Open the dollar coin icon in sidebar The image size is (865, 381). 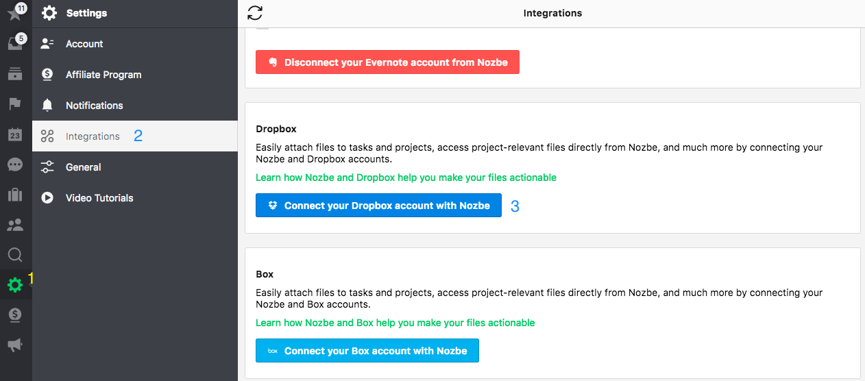[14, 315]
